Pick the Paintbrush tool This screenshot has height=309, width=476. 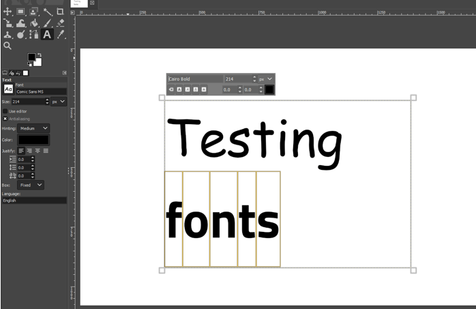(47, 23)
